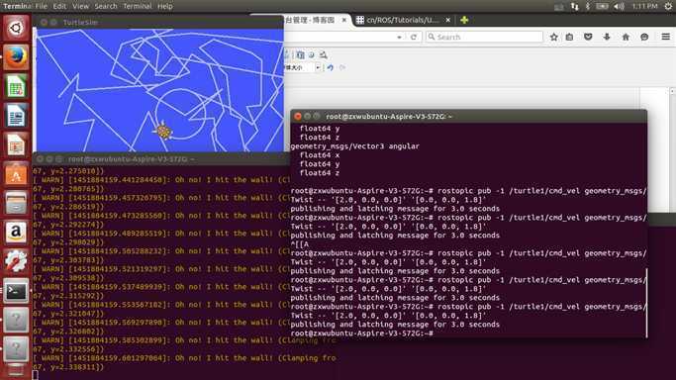This screenshot has height=380, width=676.
Task: Open LibreOffice Impress from the launcher
Action: [x=16, y=144]
